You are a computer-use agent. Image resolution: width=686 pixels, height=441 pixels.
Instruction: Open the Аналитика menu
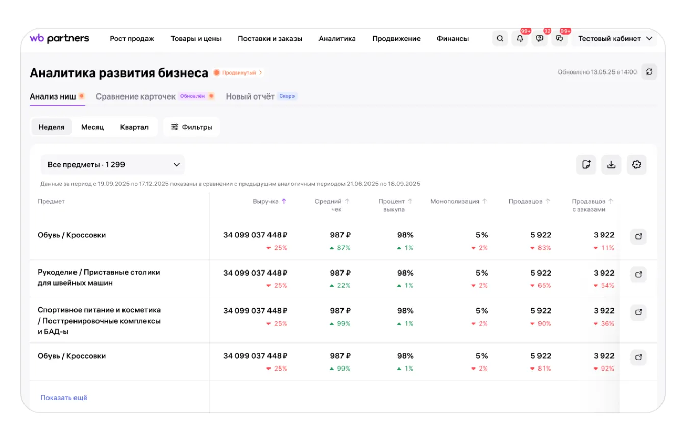(337, 39)
